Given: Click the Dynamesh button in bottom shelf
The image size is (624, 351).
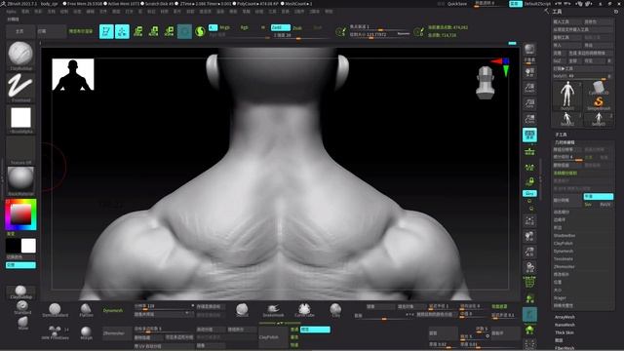Looking at the screenshot, I should [x=113, y=310].
